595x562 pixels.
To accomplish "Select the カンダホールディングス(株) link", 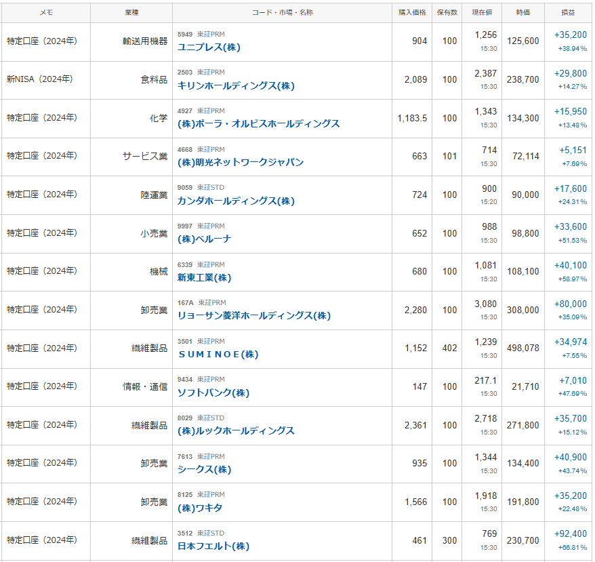I will pos(236,201).
